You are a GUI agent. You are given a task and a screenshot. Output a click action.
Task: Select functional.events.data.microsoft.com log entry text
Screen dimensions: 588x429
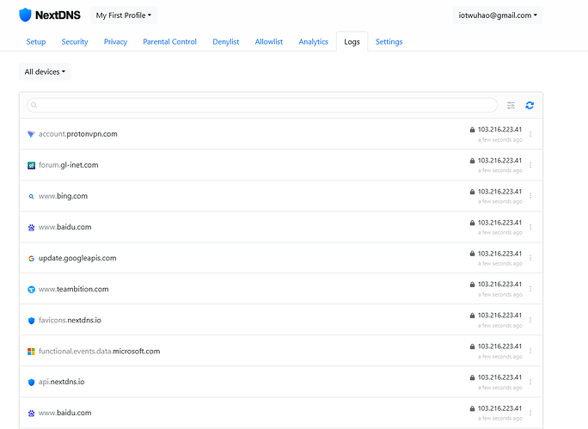coord(100,351)
